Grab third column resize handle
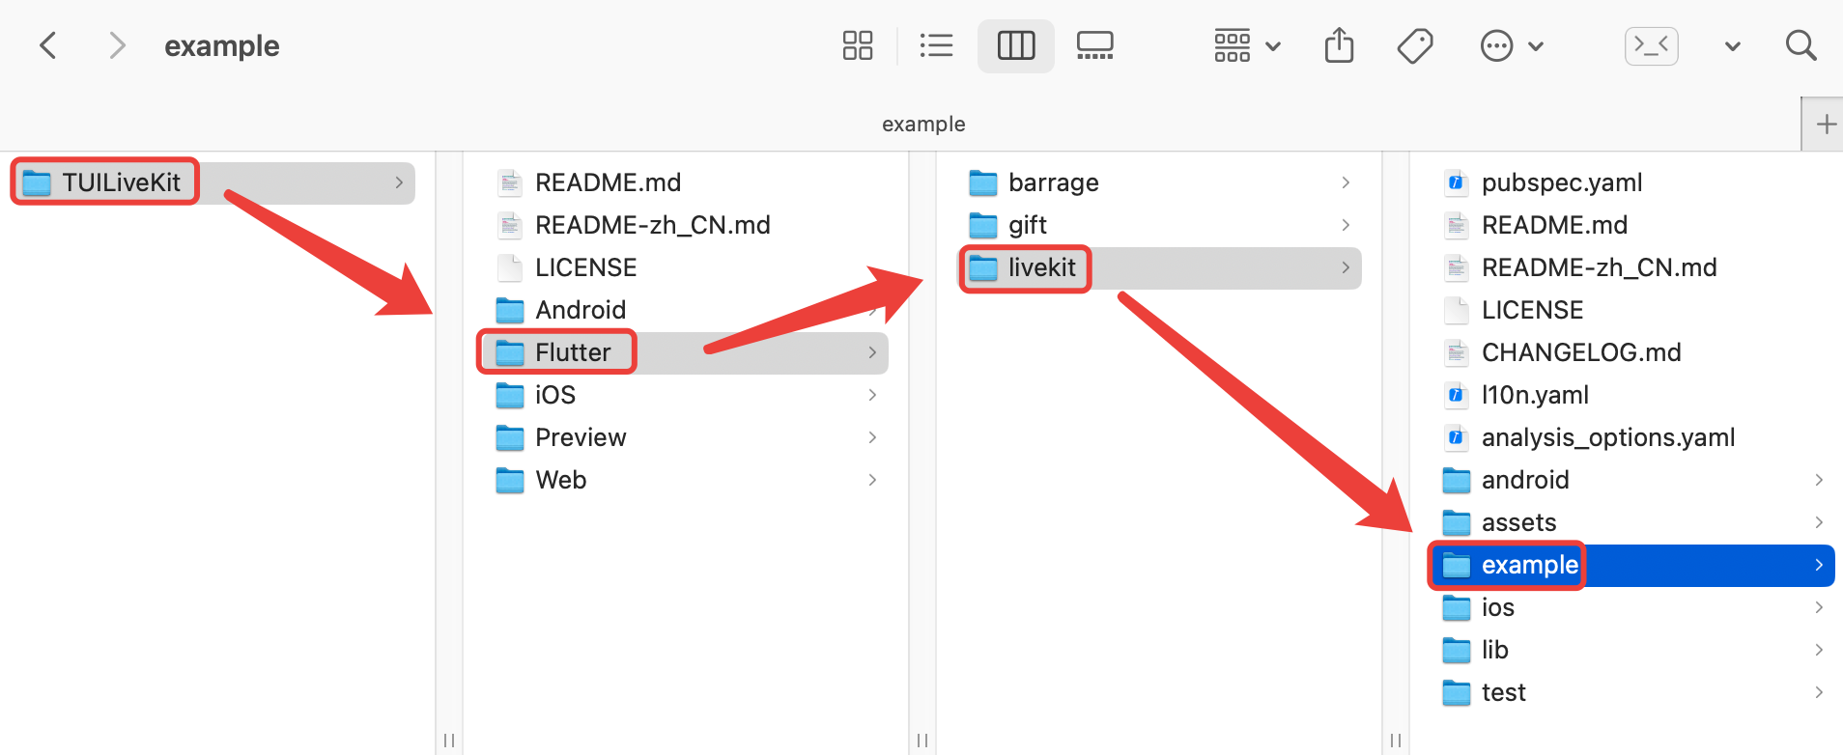Screen dimensions: 1843x755 tap(1396, 741)
